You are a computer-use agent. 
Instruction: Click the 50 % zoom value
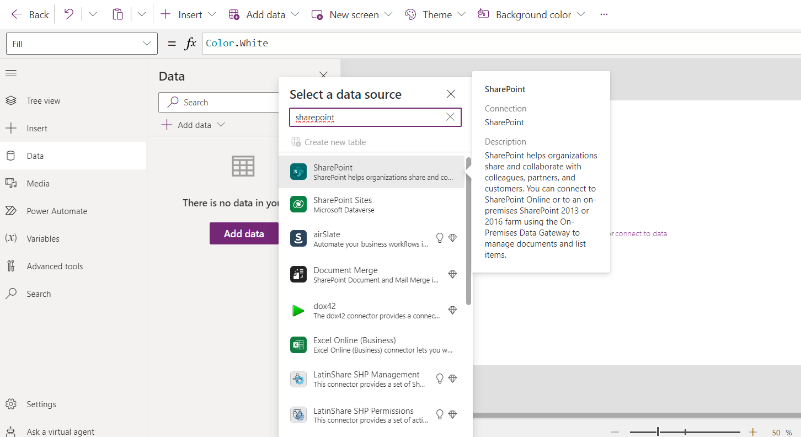tap(782, 433)
